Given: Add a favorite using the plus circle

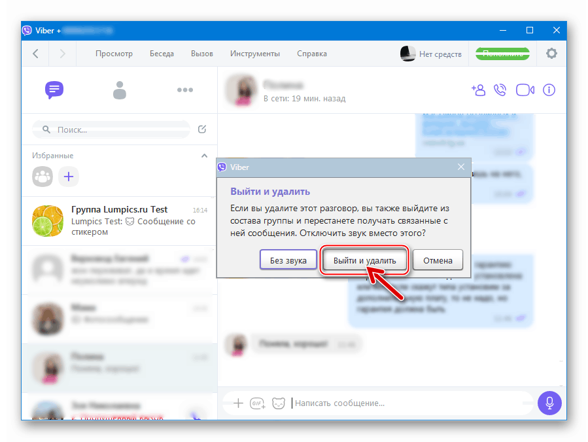Looking at the screenshot, I should click(x=69, y=177).
